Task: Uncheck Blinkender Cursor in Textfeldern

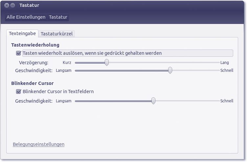Action: click(x=18, y=91)
